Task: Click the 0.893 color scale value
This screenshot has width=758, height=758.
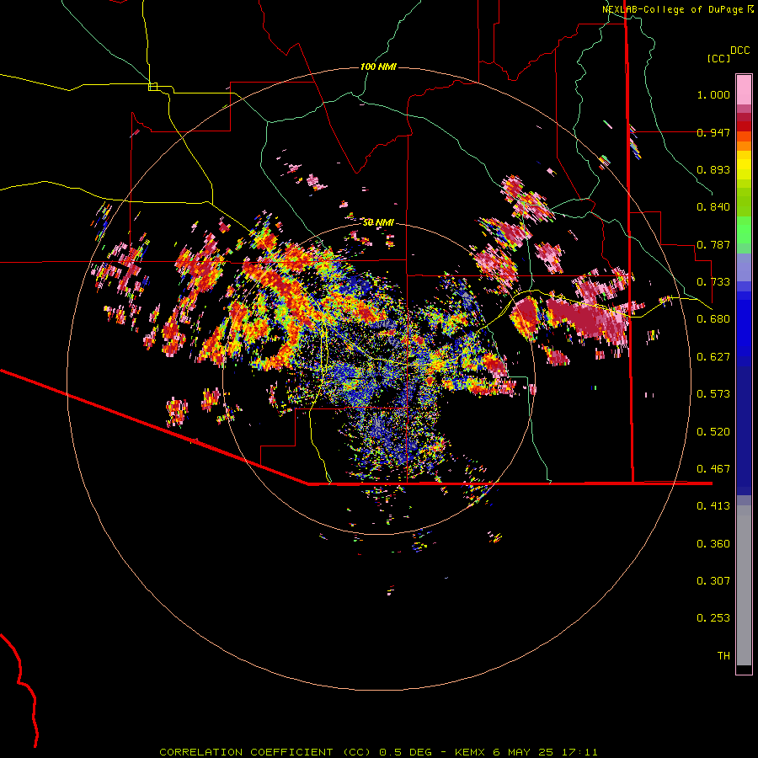Action: coord(713,169)
